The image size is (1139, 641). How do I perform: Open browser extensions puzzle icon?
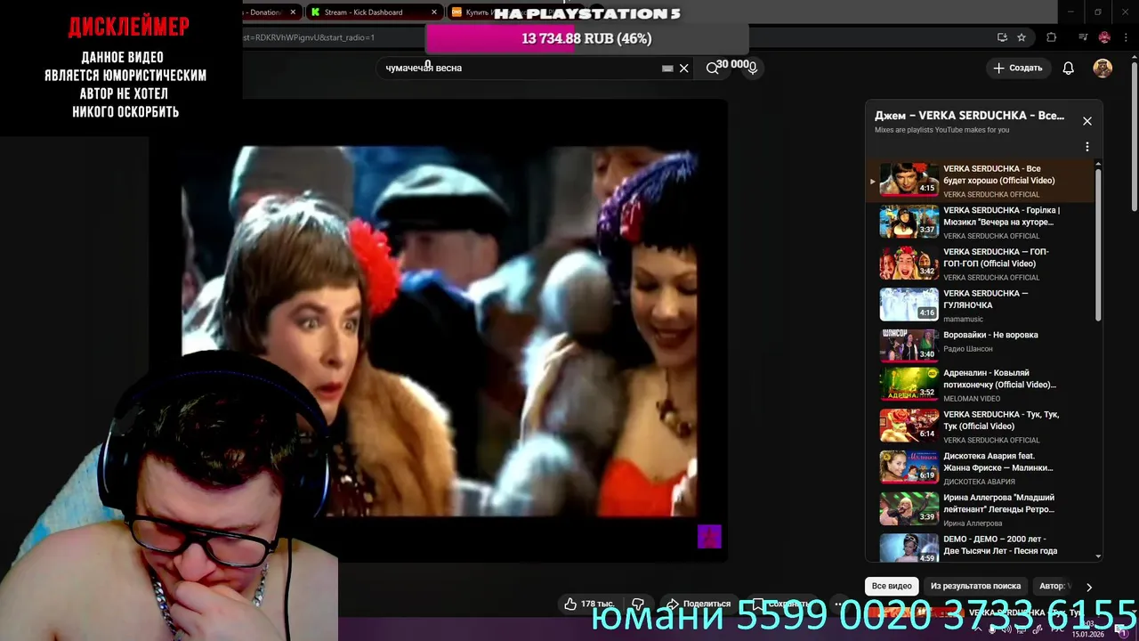tap(1052, 37)
